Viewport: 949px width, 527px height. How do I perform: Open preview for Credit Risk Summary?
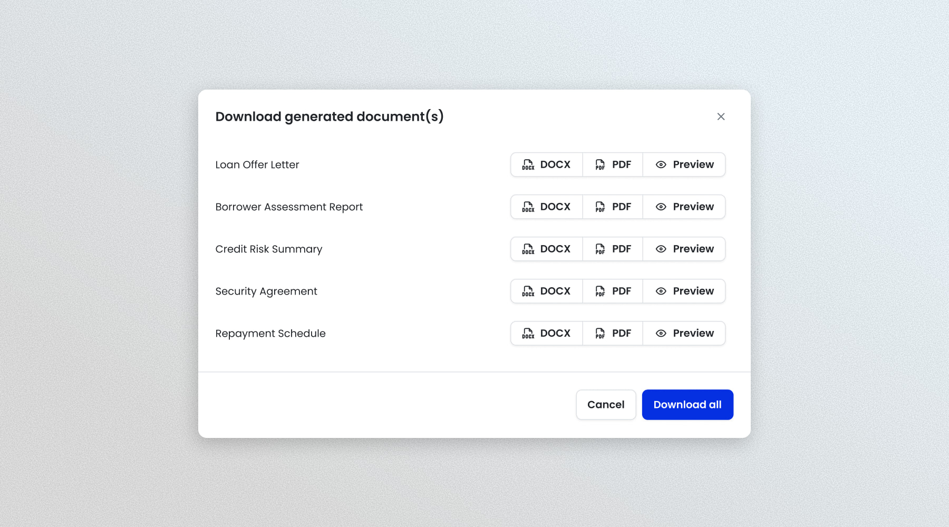click(684, 249)
